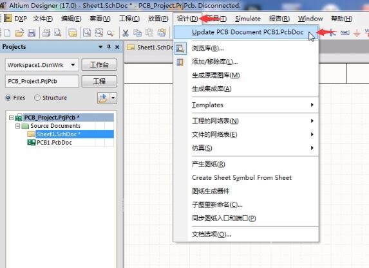Screen dimensions: 369x268
Task: Click the Zoom Area selection icon
Action: (99, 33)
